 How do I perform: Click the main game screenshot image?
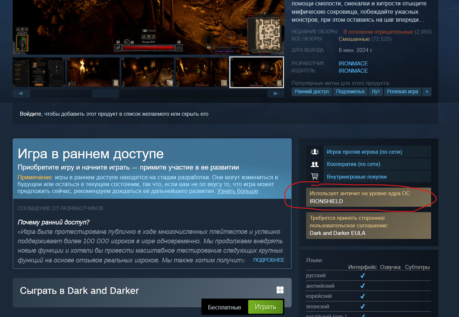tap(149, 27)
